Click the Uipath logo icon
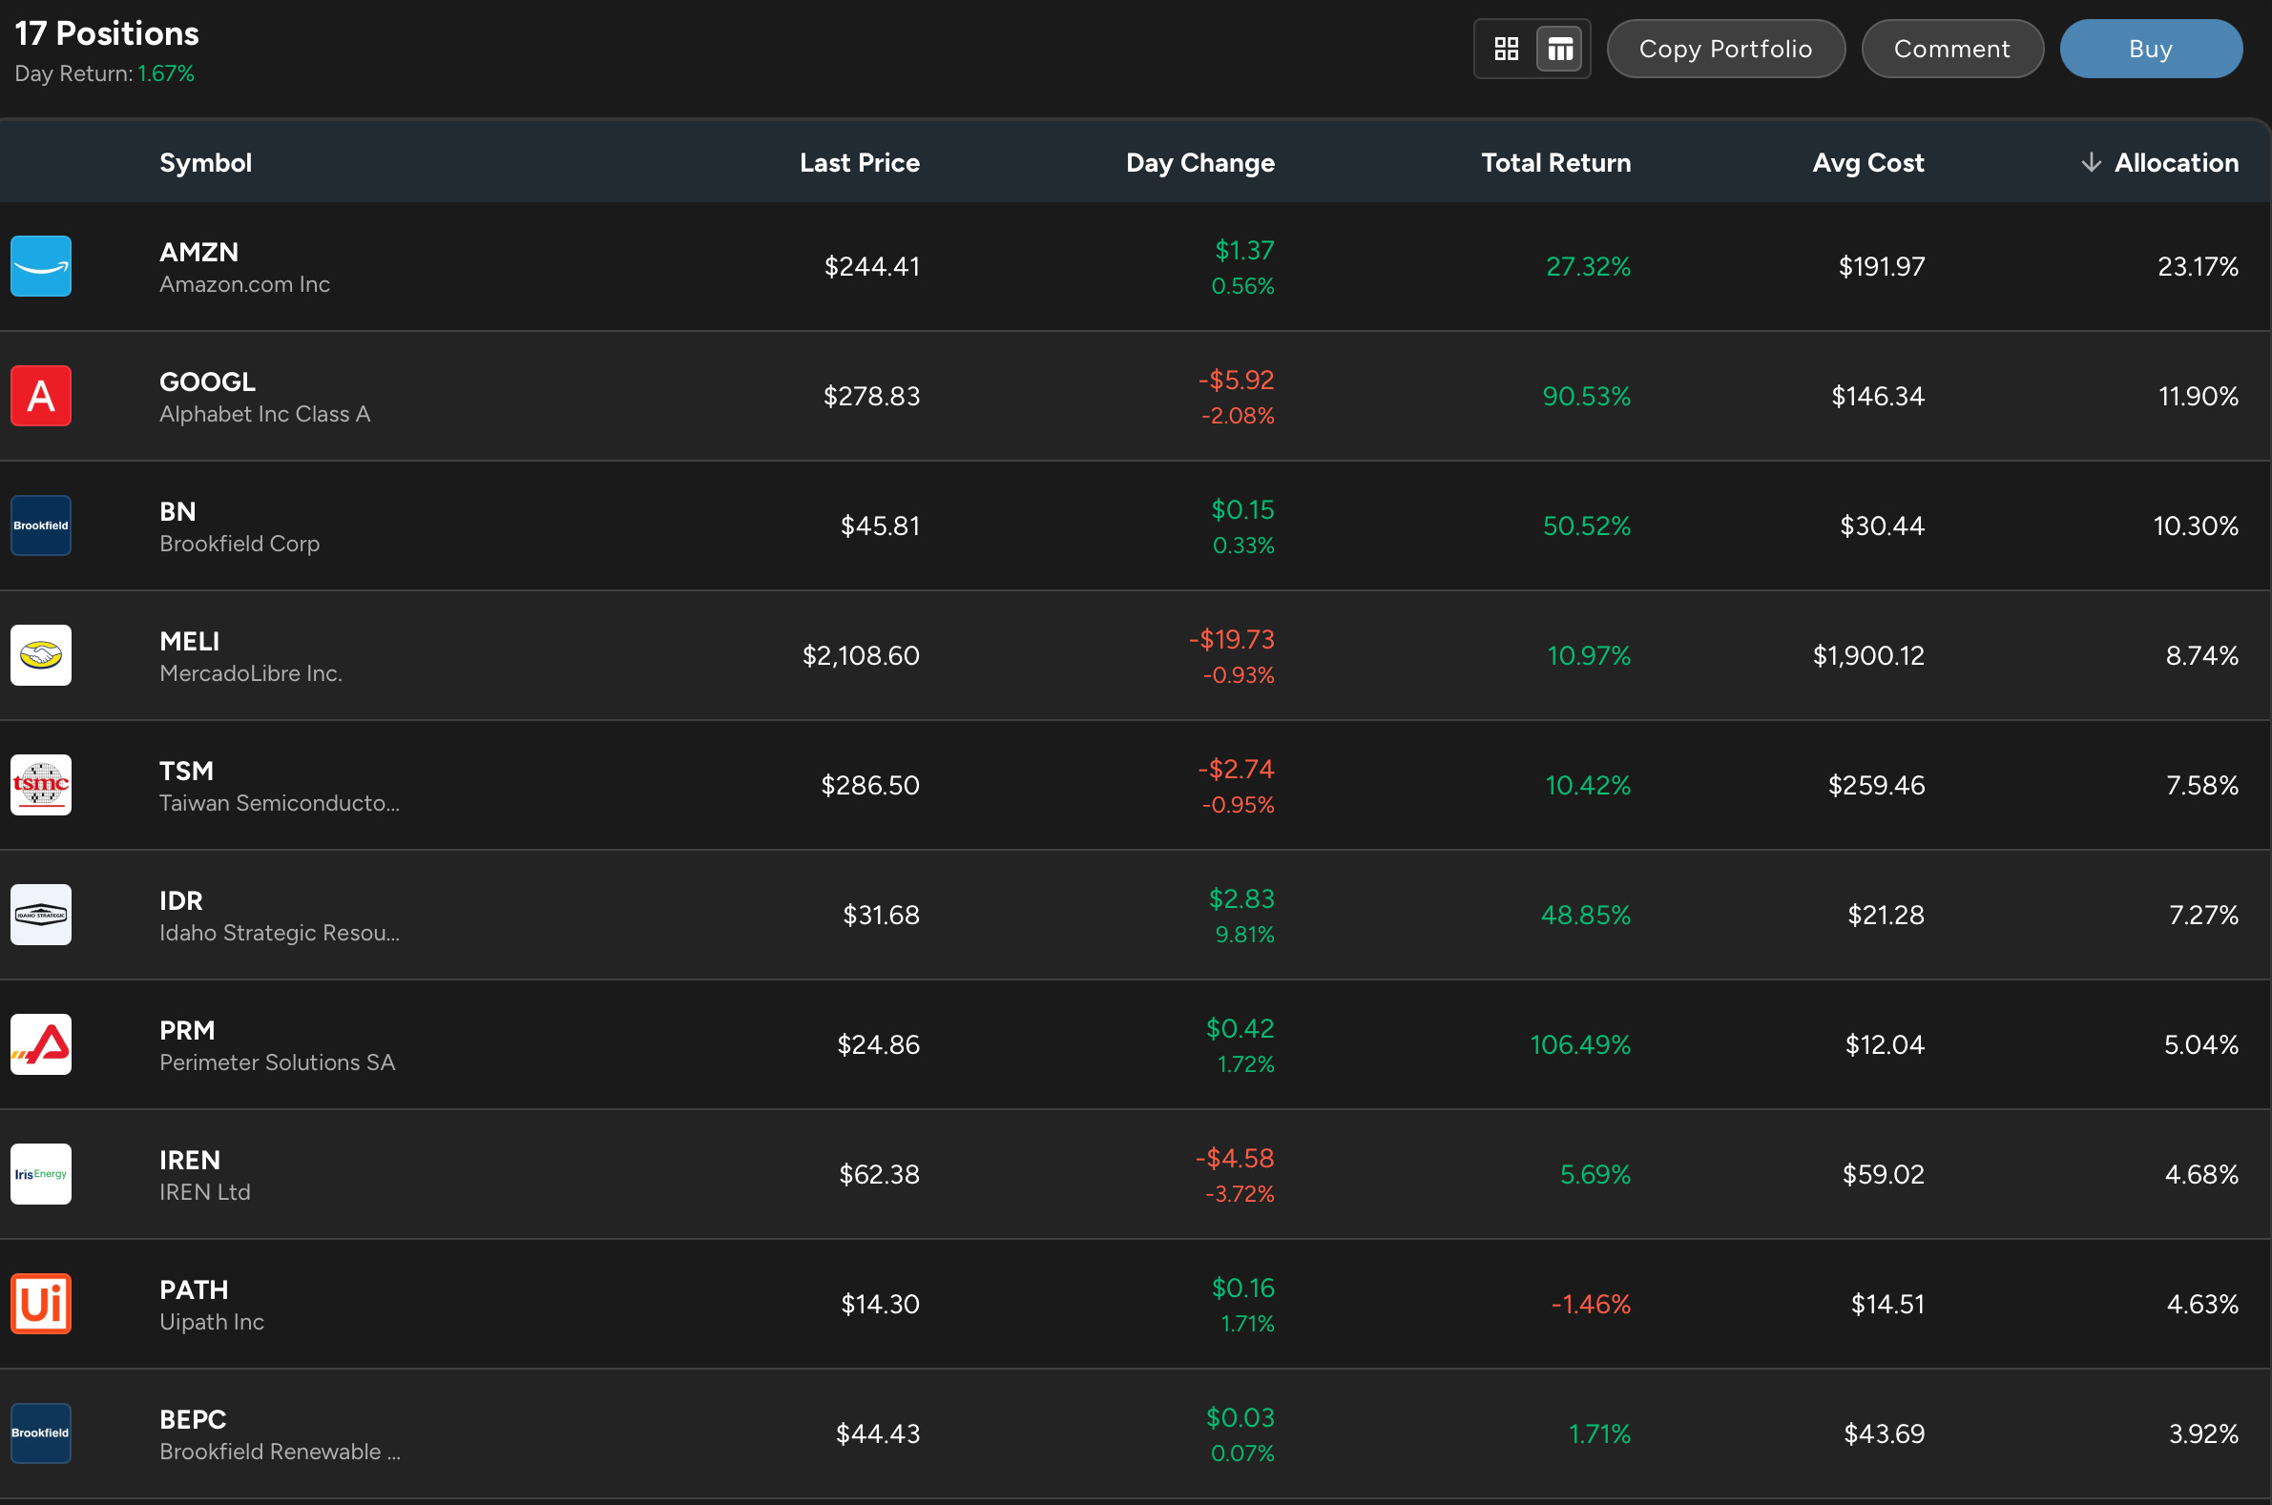 40,1304
